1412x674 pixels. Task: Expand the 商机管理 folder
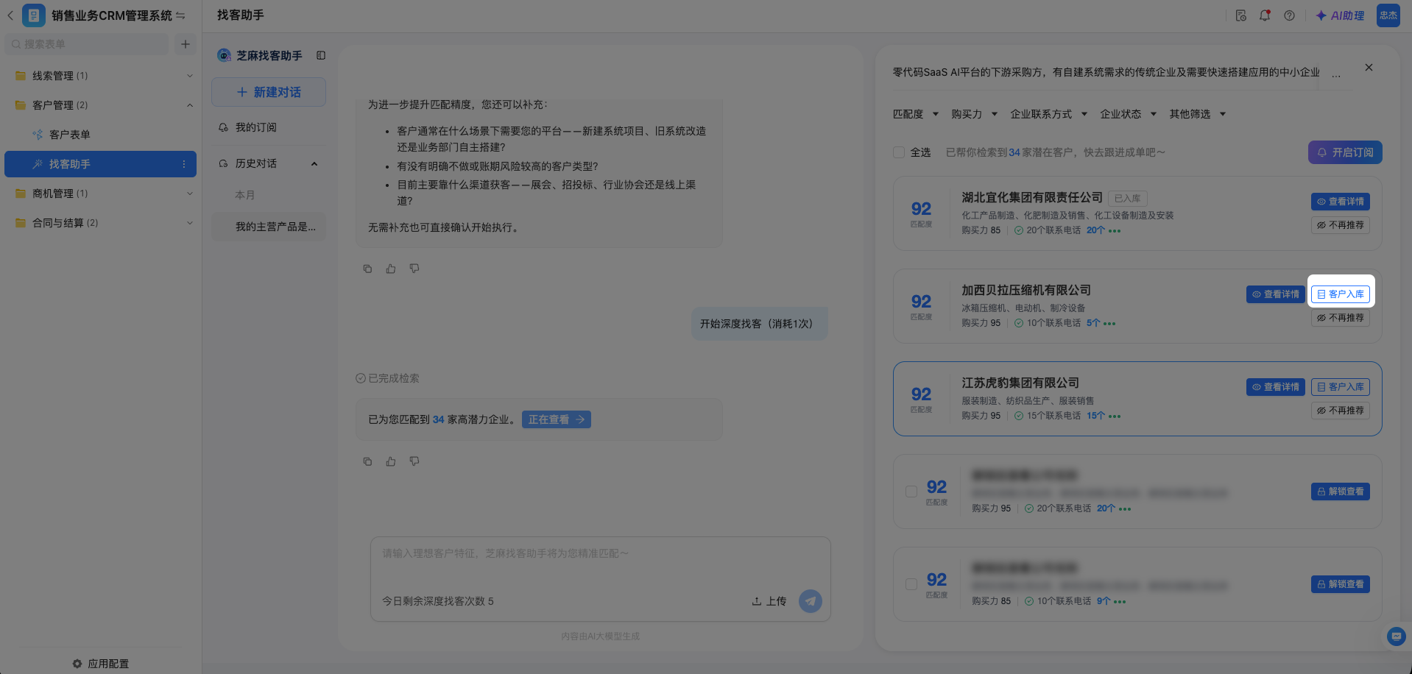101,194
